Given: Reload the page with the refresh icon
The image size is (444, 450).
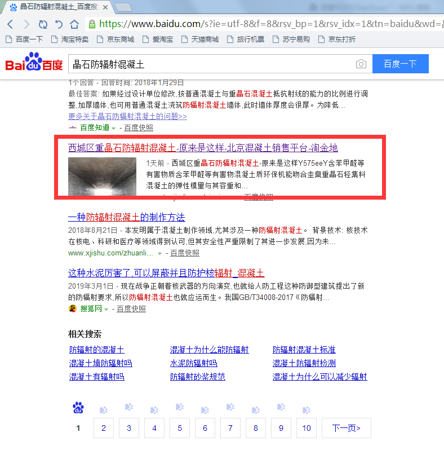Looking at the screenshot, I should [x=43, y=24].
